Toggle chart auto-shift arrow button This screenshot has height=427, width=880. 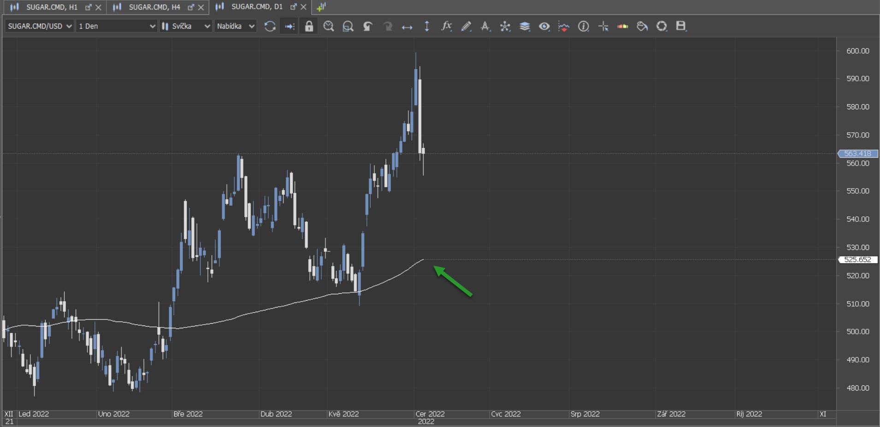pyautogui.click(x=289, y=26)
